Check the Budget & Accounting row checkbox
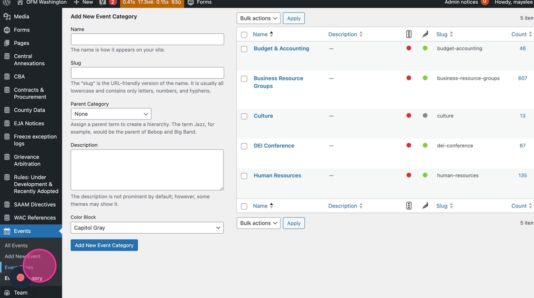Image resolution: width=534 pixels, height=298 pixels. (x=244, y=49)
